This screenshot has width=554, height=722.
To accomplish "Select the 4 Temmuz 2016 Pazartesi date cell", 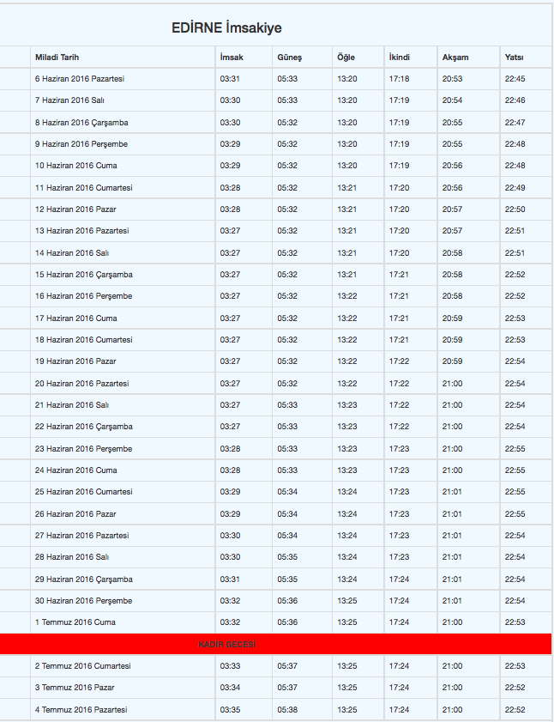I will (81, 710).
